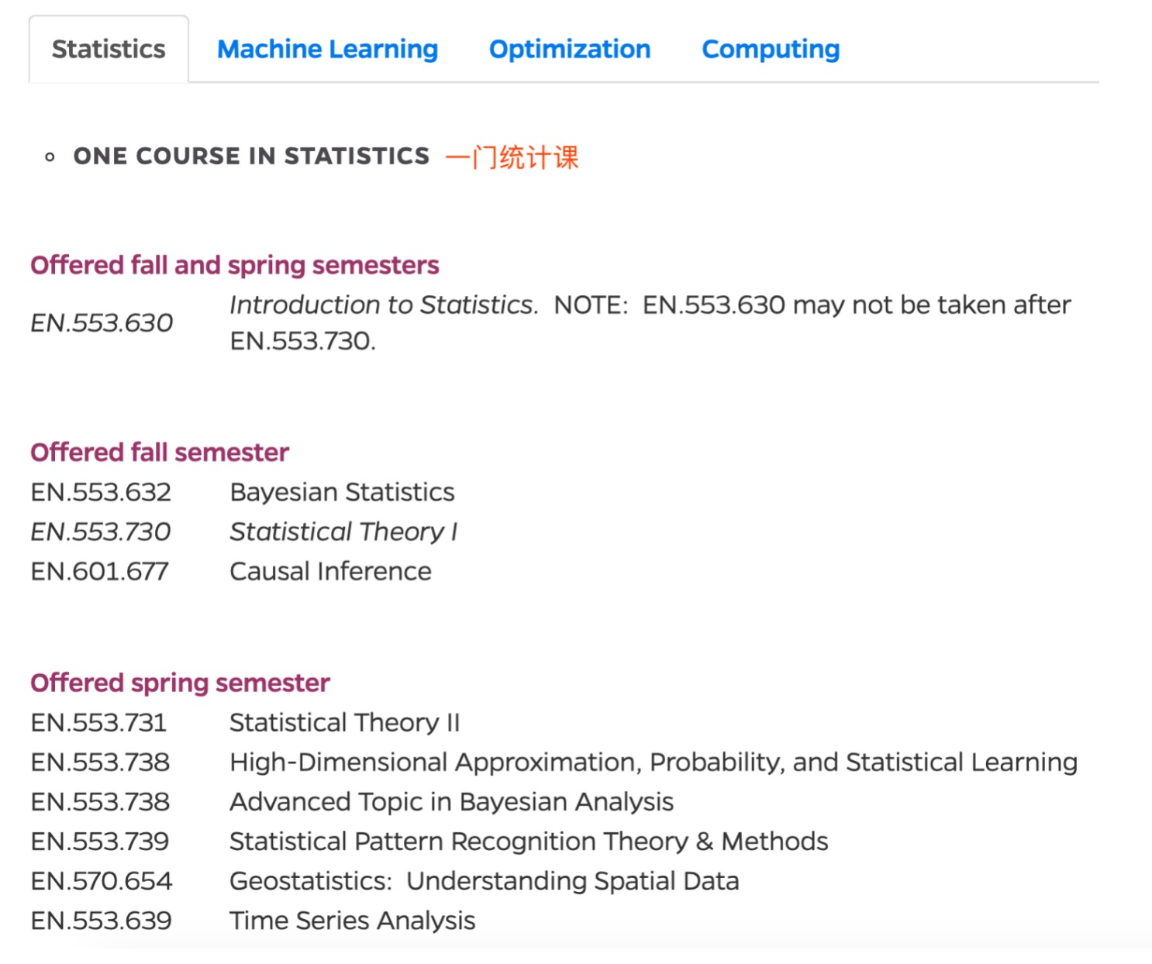Open the Bayesian Statistics course
The image size is (1152, 964).
click(342, 493)
